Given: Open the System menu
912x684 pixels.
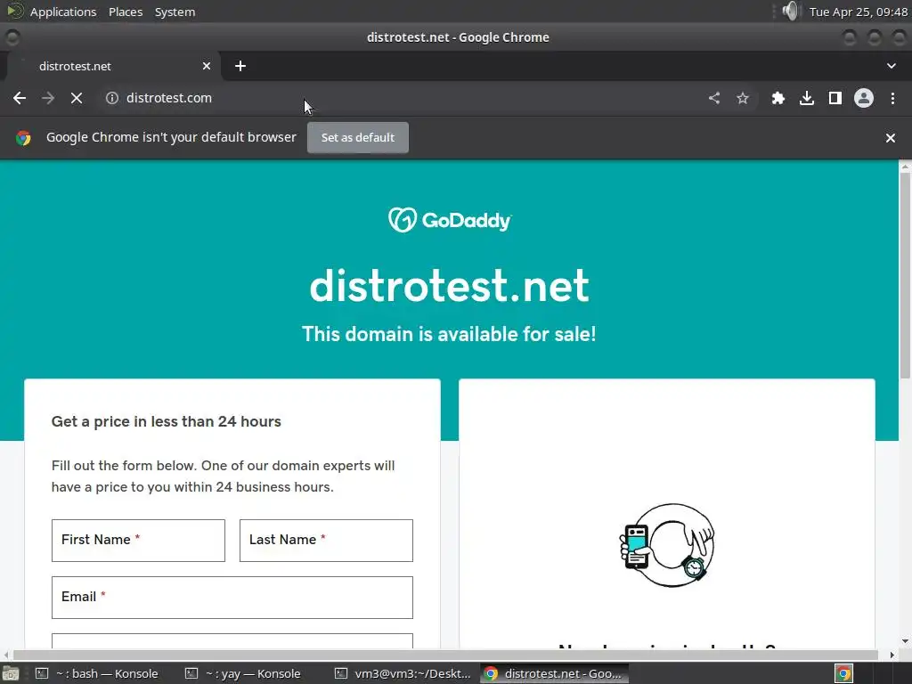Looking at the screenshot, I should [x=175, y=12].
